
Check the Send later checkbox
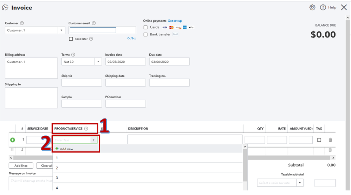coord(71,39)
